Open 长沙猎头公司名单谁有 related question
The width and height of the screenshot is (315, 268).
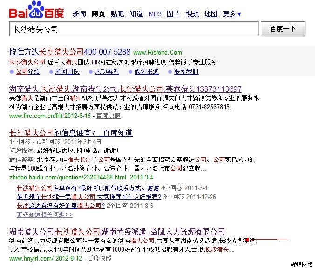(x=88, y=188)
